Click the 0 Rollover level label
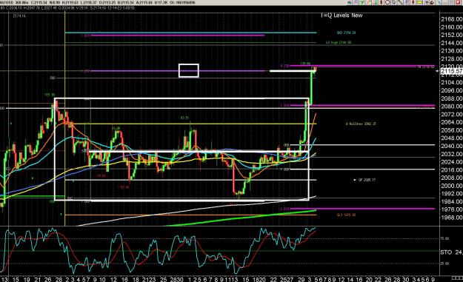Image resolution: width=463 pixels, height=282 pixels. (361, 124)
